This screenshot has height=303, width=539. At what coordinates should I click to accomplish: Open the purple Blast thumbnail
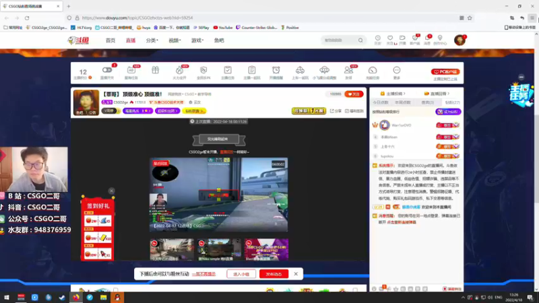(x=266, y=249)
